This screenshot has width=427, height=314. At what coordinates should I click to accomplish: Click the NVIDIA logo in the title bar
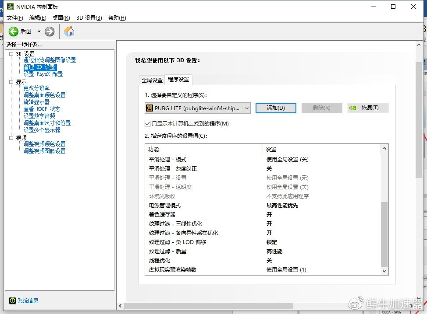[x=10, y=7]
